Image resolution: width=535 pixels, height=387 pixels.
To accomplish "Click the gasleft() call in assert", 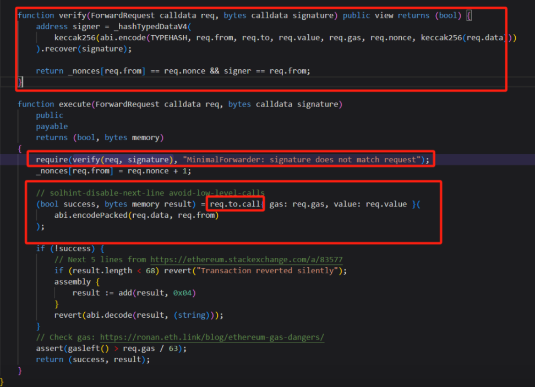I will pyautogui.click(x=84, y=349).
